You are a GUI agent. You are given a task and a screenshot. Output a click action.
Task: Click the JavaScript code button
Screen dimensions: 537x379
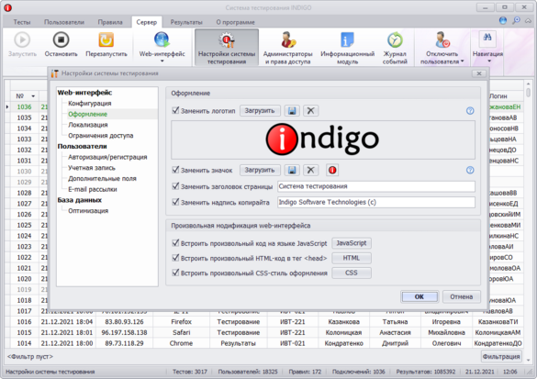[x=352, y=243]
